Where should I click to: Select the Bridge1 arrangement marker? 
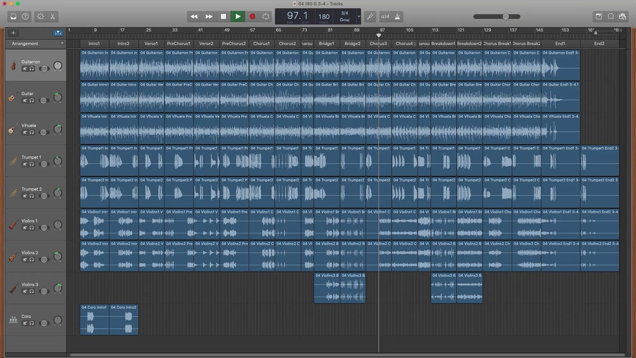click(326, 43)
